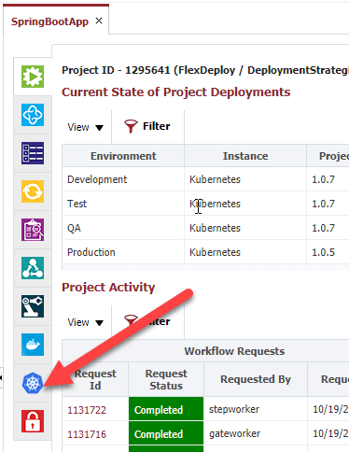Open the yellow sync arrows sidebar icon

33,191
